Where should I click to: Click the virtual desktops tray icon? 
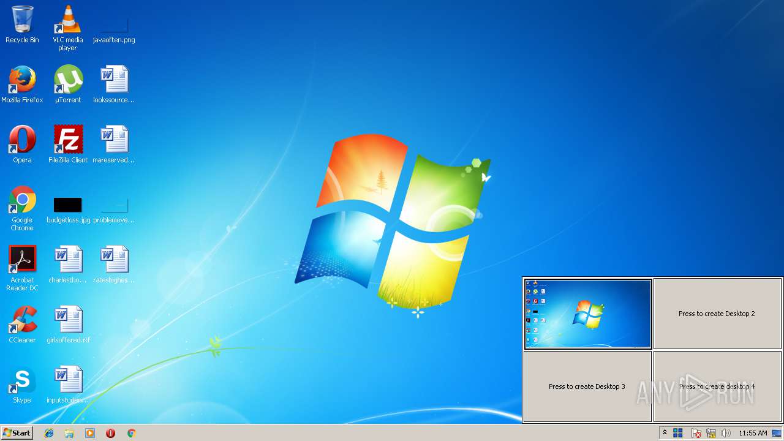pyautogui.click(x=678, y=433)
